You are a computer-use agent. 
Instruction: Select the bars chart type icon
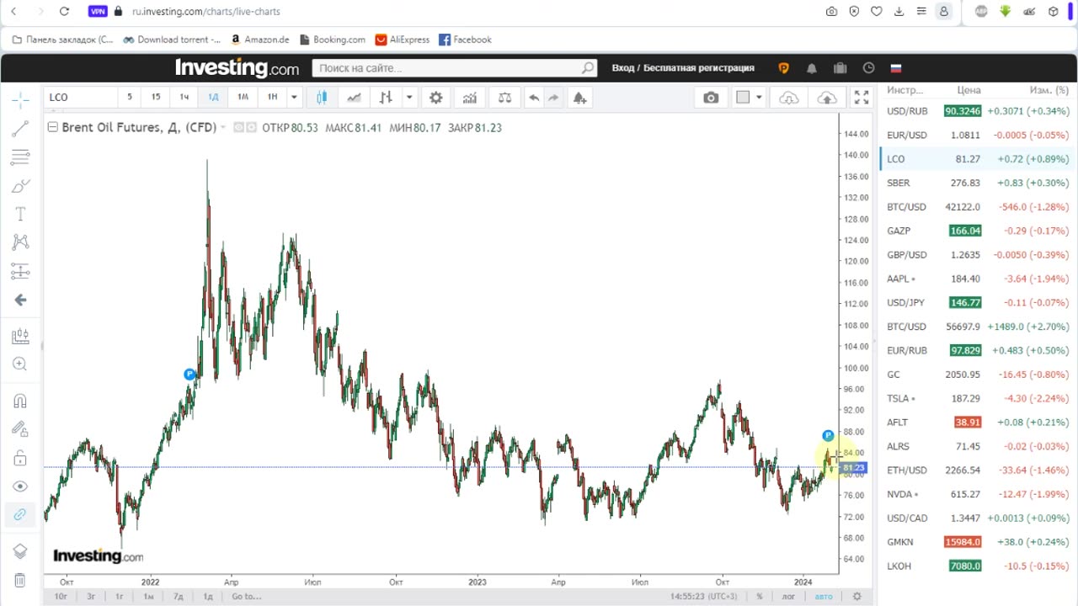pos(386,98)
